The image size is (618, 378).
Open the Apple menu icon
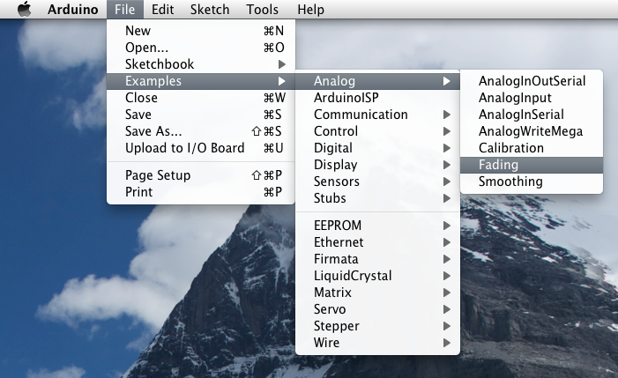(x=24, y=9)
